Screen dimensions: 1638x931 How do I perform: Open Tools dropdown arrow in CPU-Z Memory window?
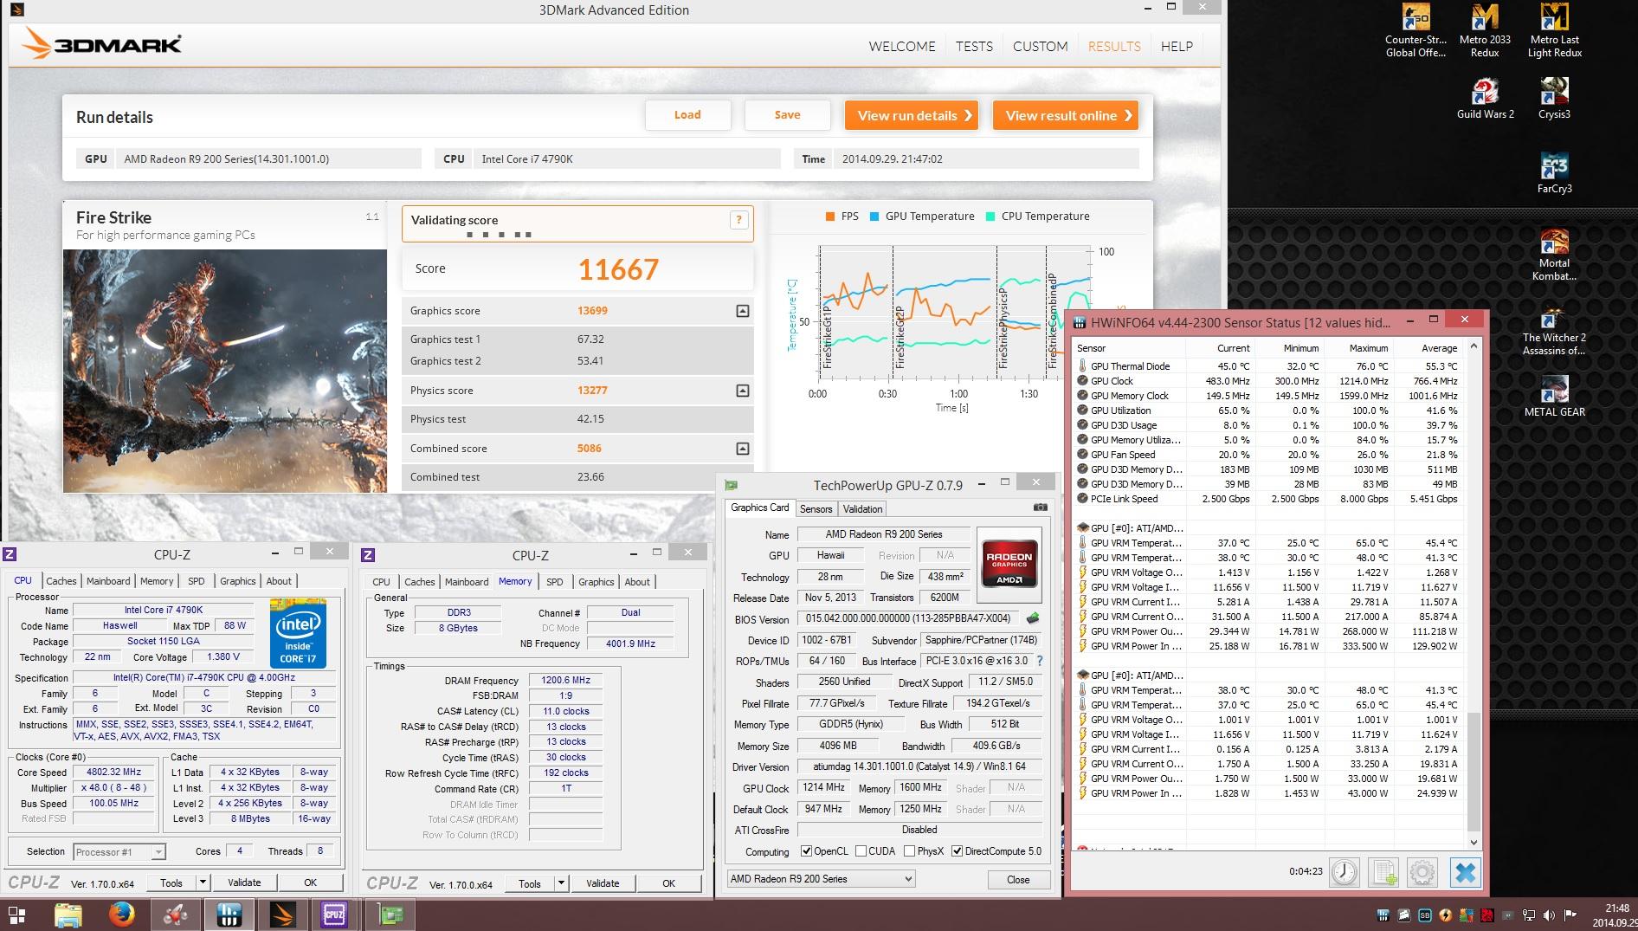tap(561, 883)
